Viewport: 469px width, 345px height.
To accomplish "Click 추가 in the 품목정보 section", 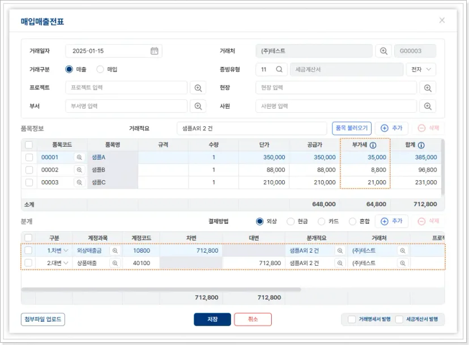I will [x=391, y=129].
